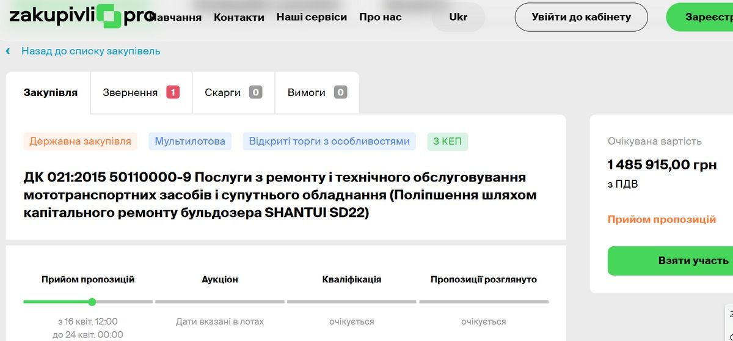The image size is (733, 341).
Task: Click the з 16 квіт. 12:00 date
Action: [x=88, y=321]
